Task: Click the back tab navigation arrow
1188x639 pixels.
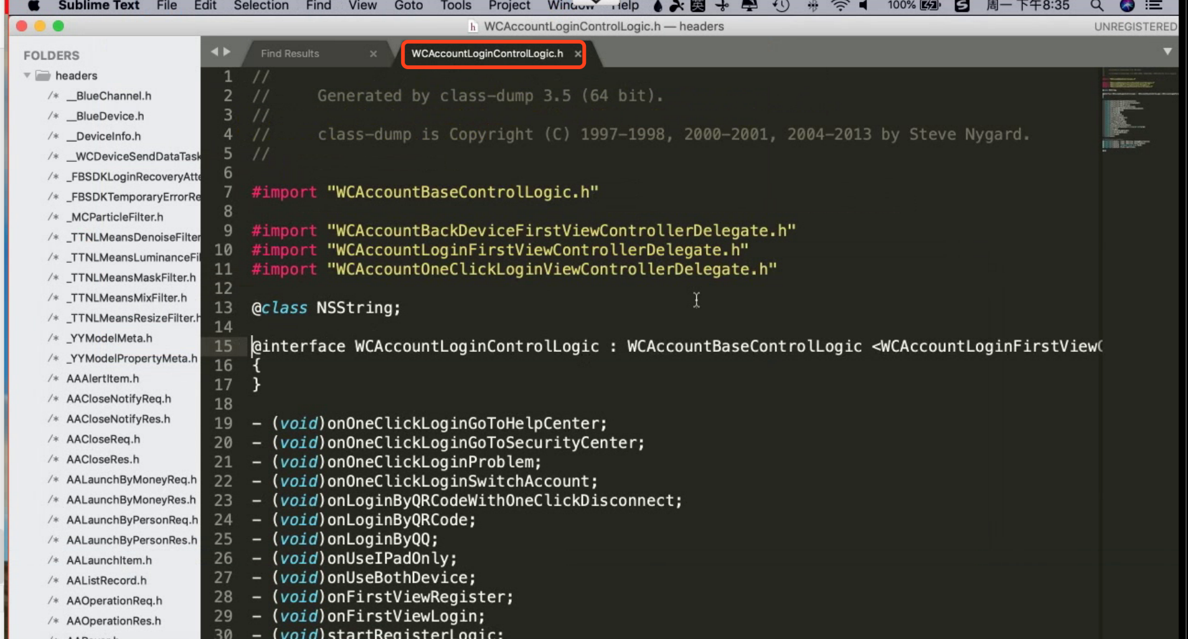Action: [x=214, y=52]
